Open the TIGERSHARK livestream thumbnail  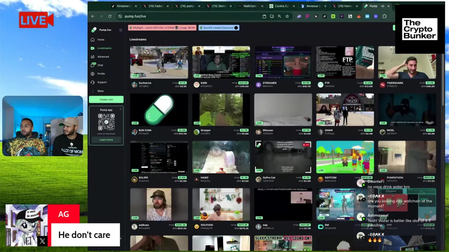(x=407, y=62)
